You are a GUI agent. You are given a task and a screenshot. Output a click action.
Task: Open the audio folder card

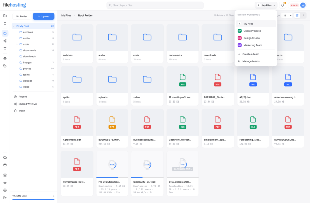click(112, 43)
